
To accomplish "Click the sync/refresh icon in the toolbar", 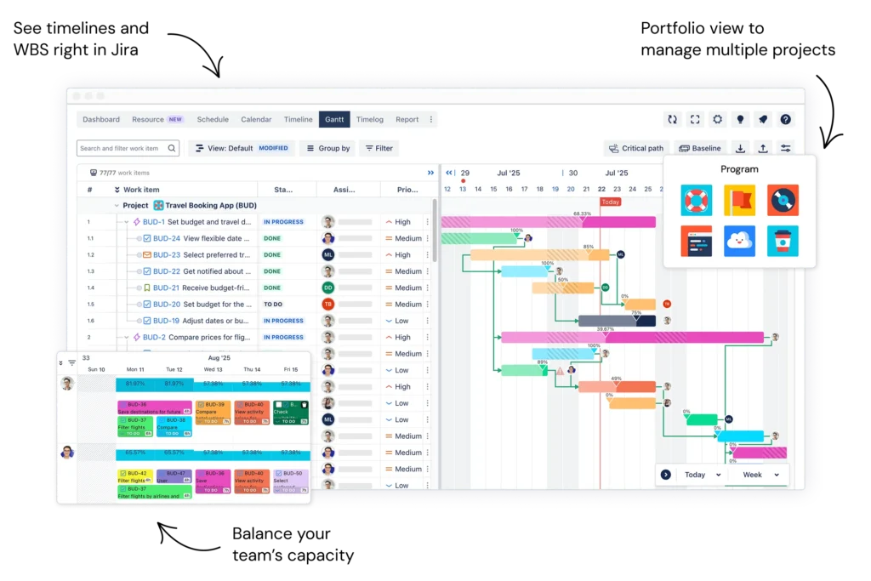I will tap(673, 119).
